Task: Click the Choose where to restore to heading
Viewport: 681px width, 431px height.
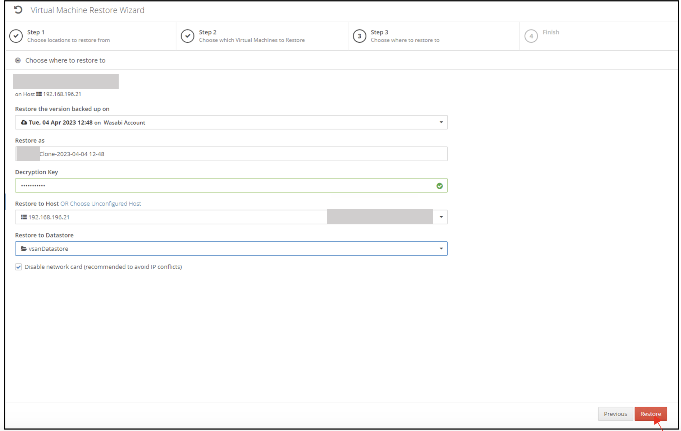Action: pyautogui.click(x=65, y=60)
